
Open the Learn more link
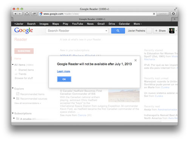click(x=64, y=71)
